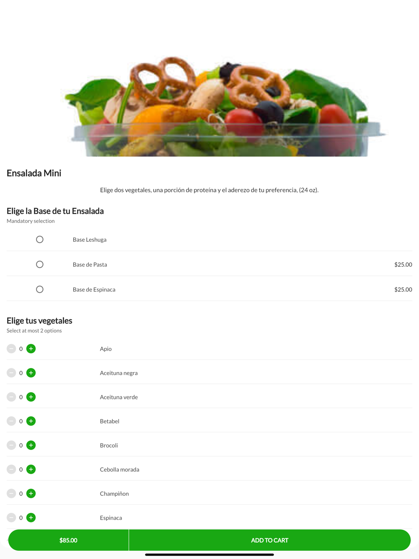Reduce Champiñon count with minus
This screenshot has width=419, height=559.
point(11,494)
